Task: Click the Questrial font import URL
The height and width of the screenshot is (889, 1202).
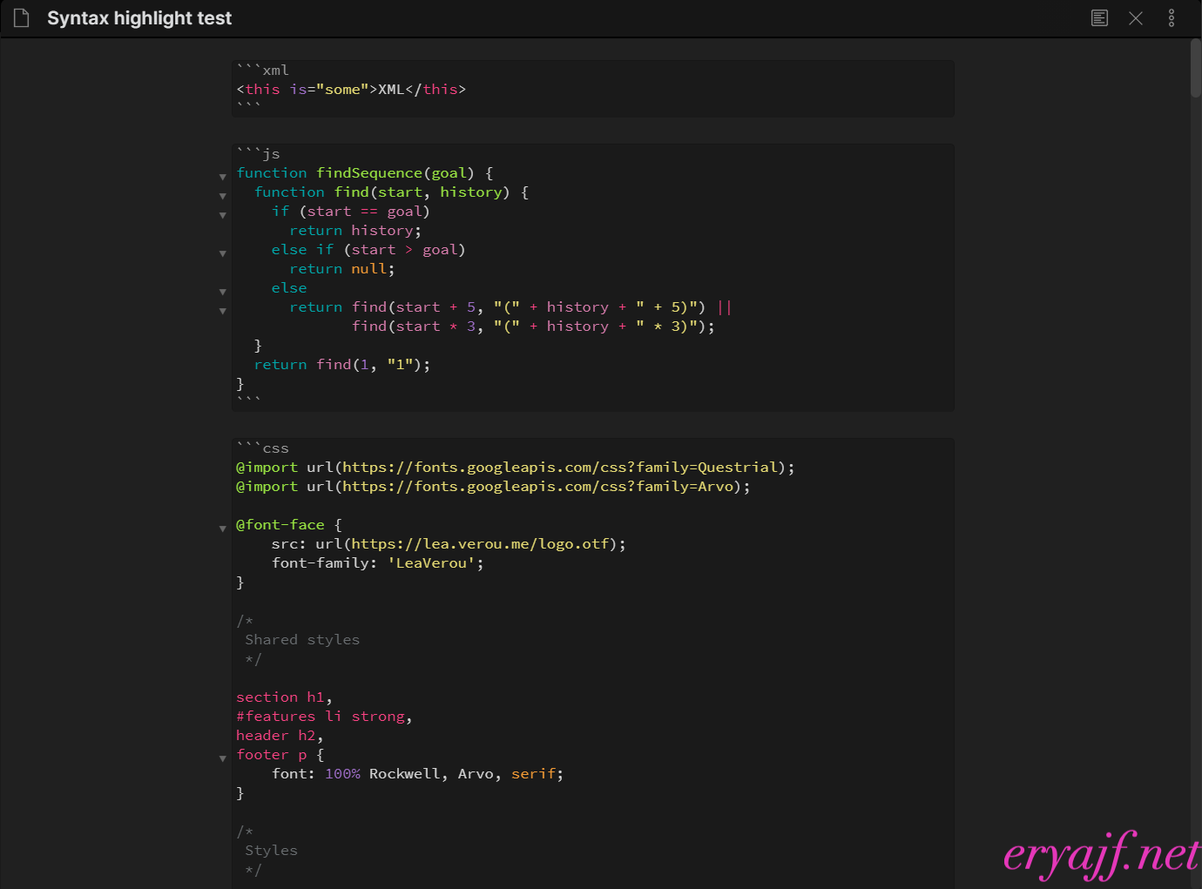Action: (560, 468)
